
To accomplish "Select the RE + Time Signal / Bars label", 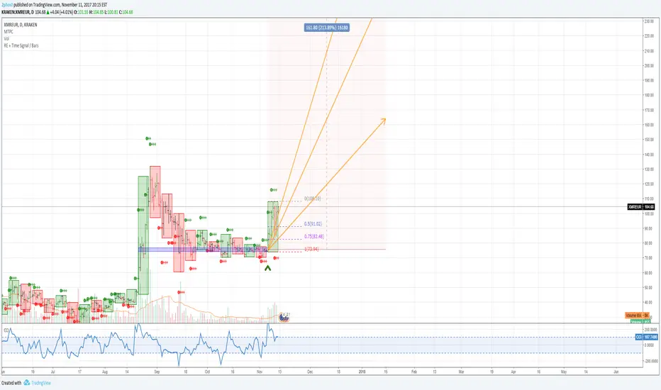I will coord(21,45).
